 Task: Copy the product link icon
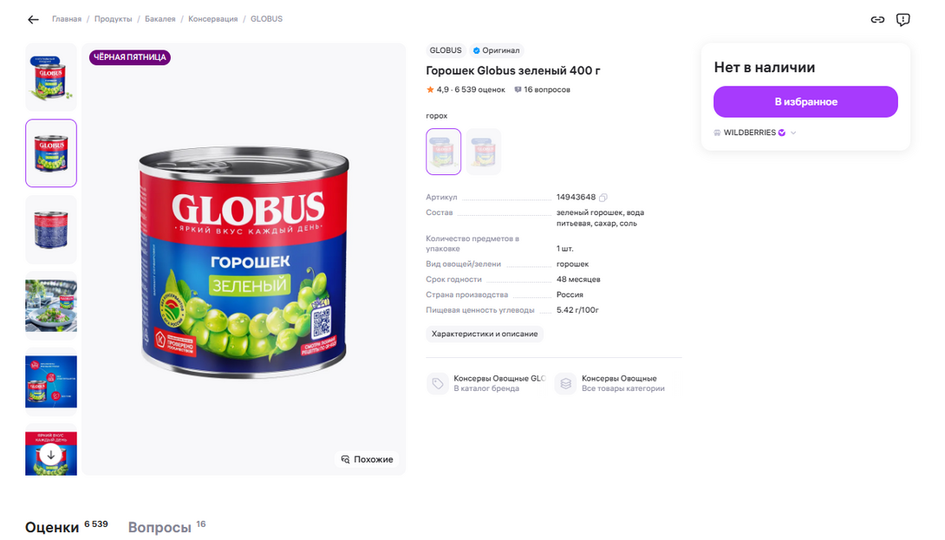pyautogui.click(x=877, y=19)
